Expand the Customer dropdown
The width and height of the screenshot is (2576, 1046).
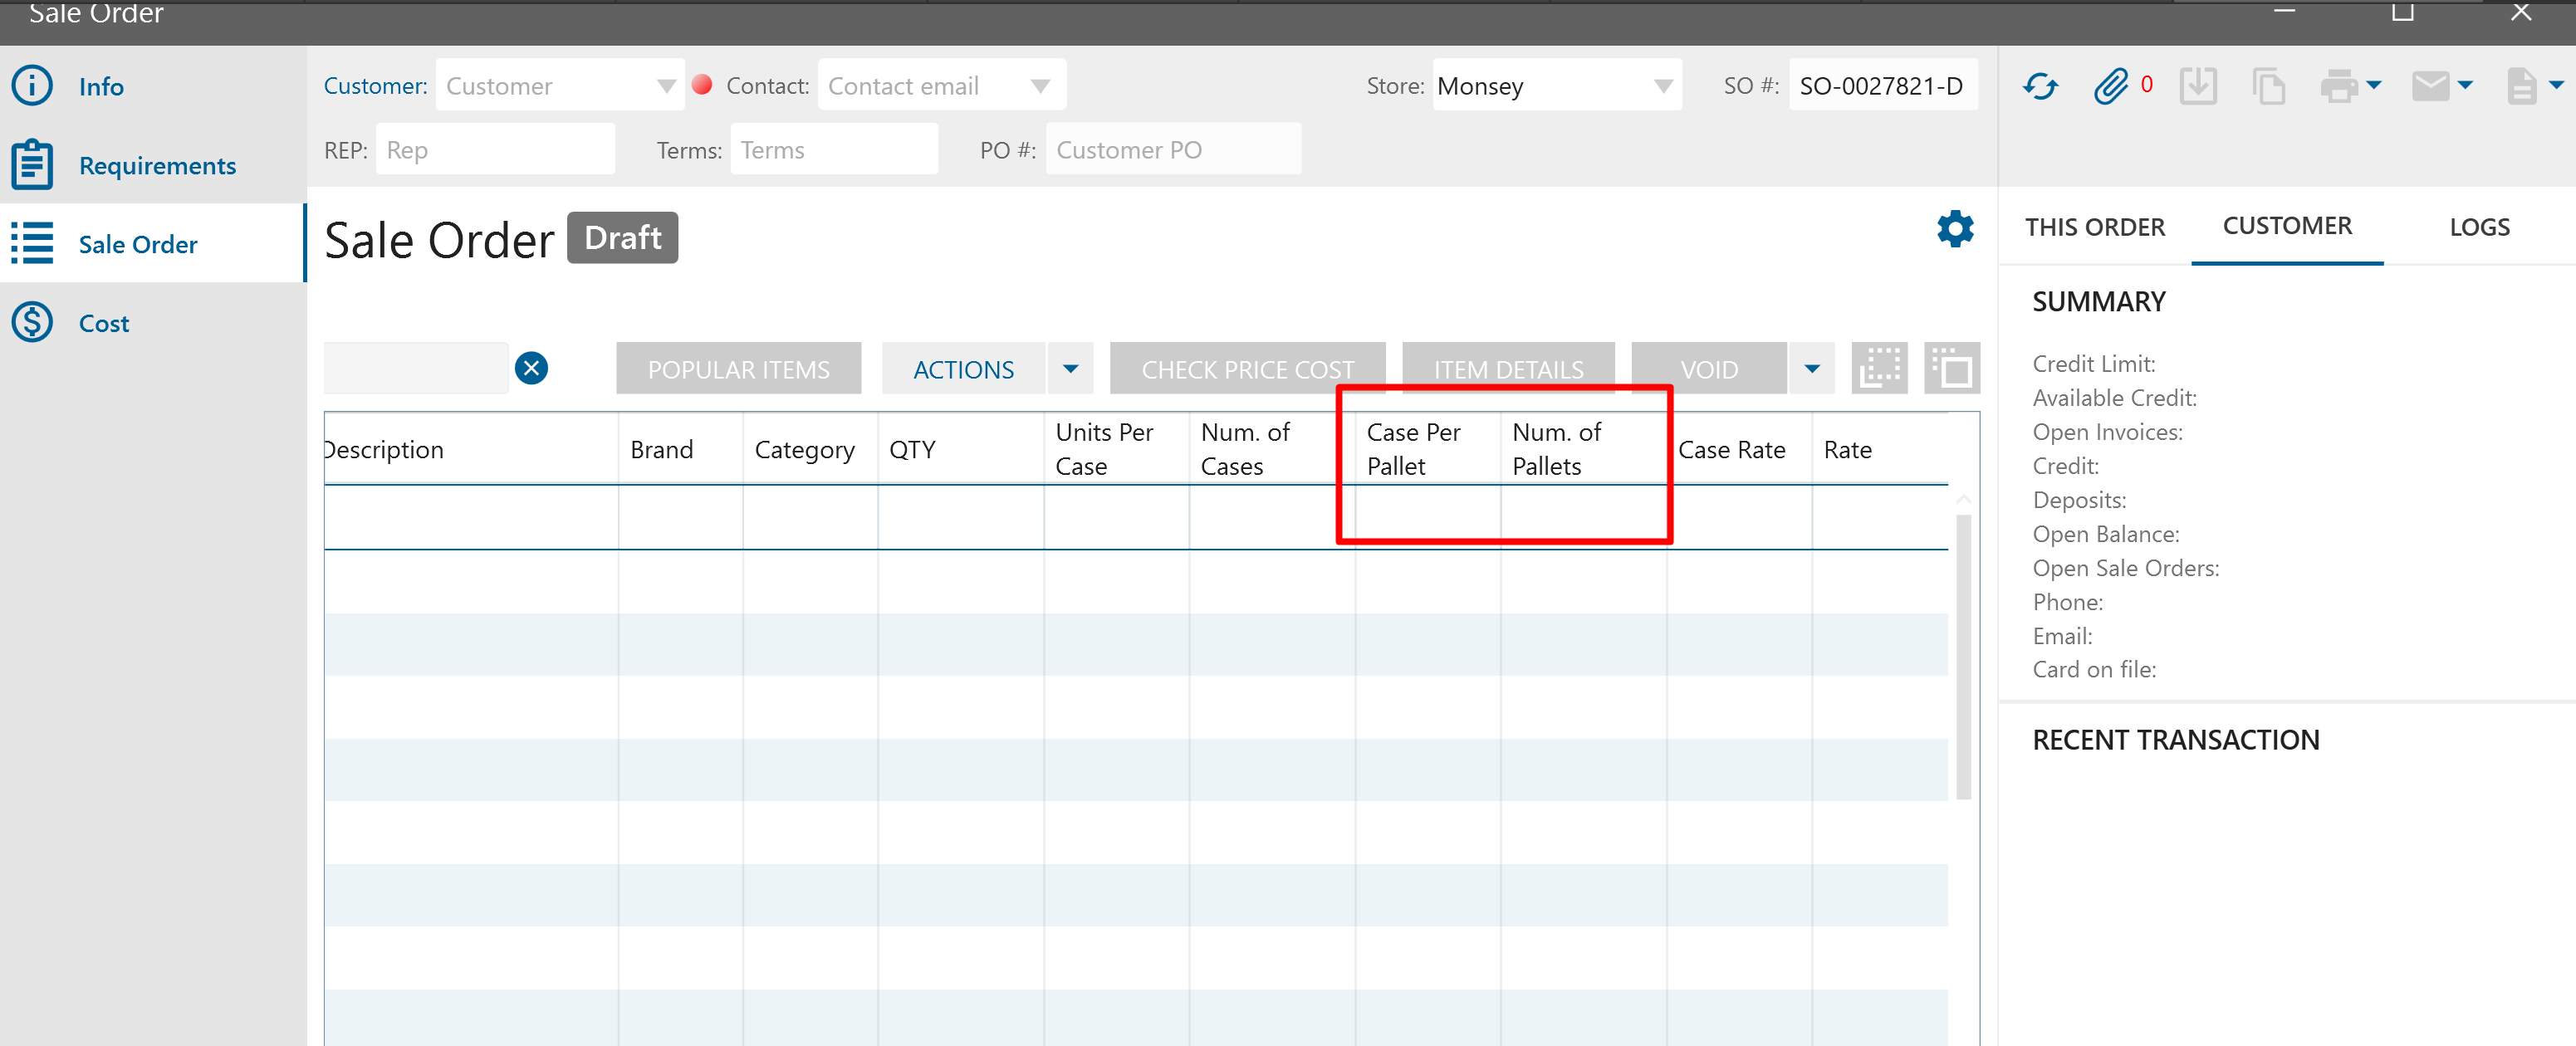666,86
